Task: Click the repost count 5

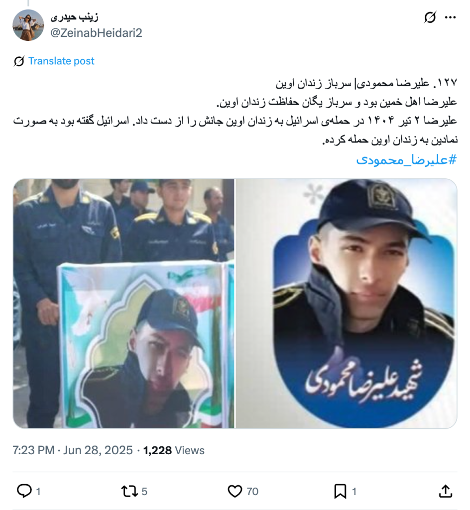Action: click(x=144, y=491)
